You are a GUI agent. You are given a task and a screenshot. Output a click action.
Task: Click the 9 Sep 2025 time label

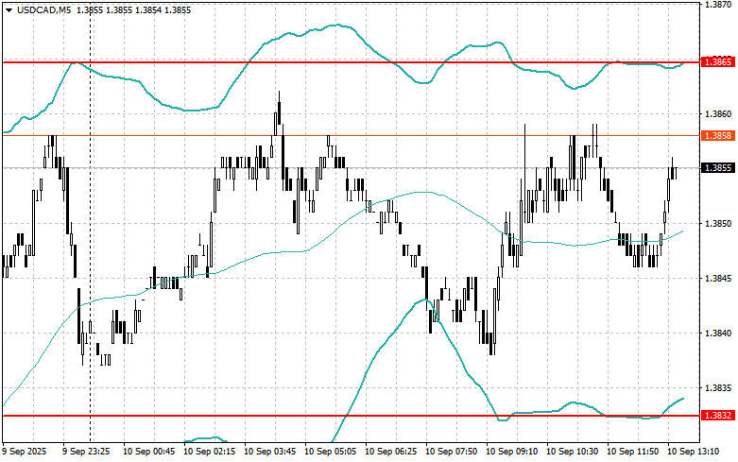[25, 452]
